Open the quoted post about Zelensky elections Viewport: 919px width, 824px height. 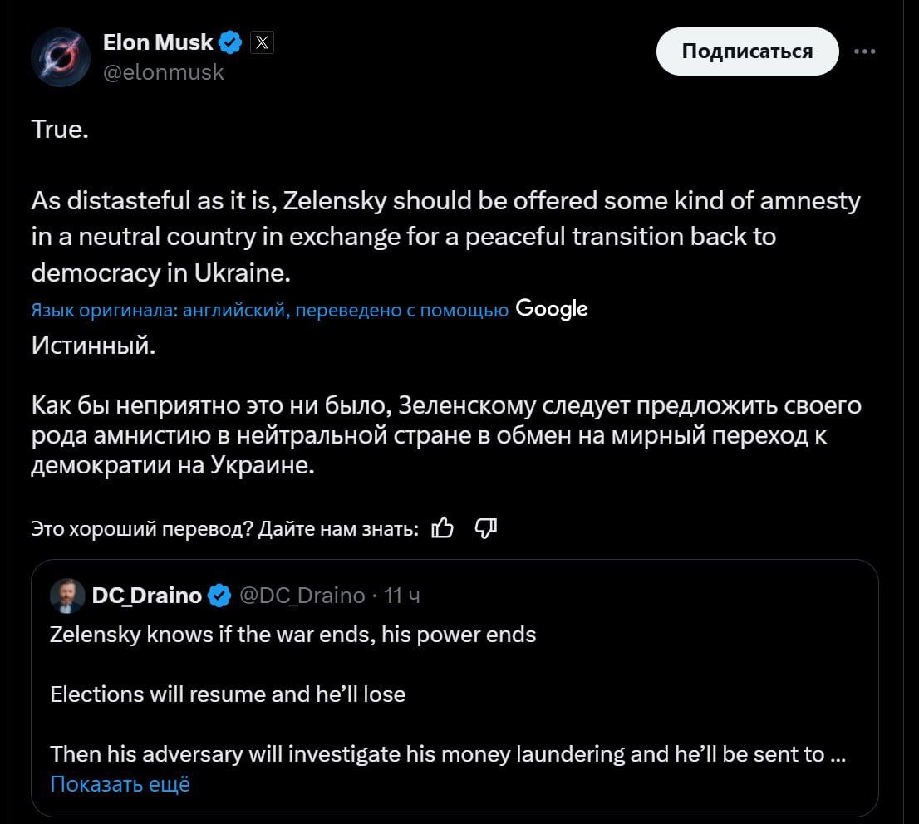tap(449, 694)
